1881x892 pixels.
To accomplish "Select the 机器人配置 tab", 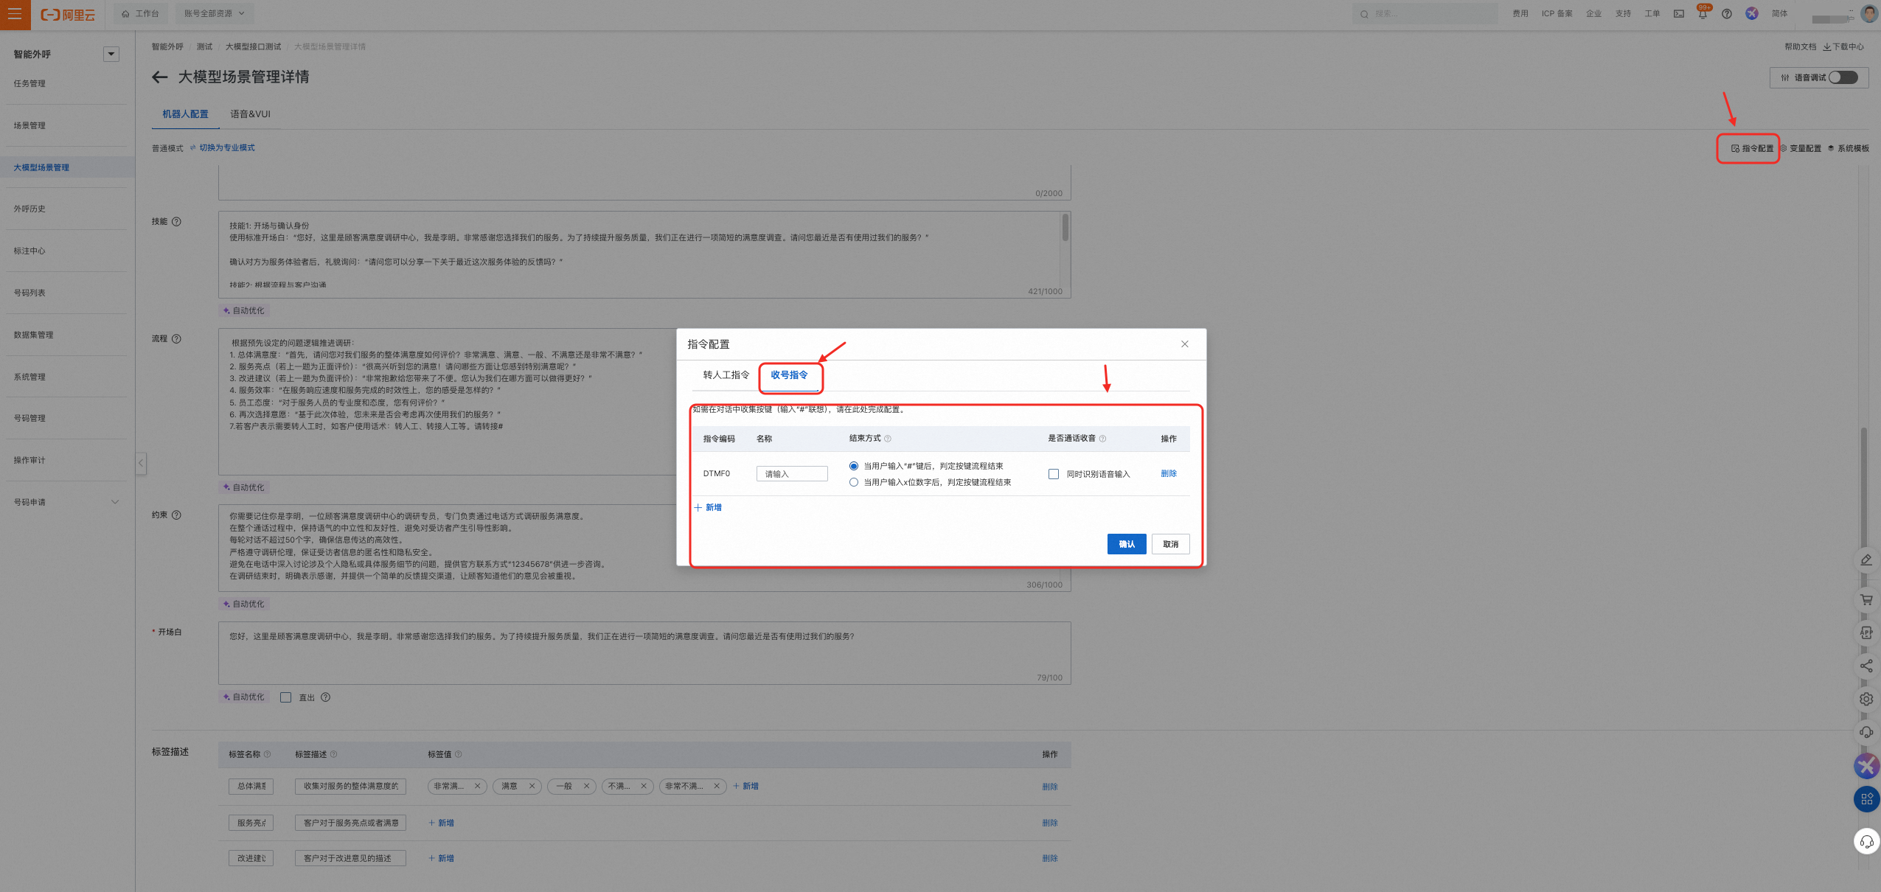I will click(185, 114).
